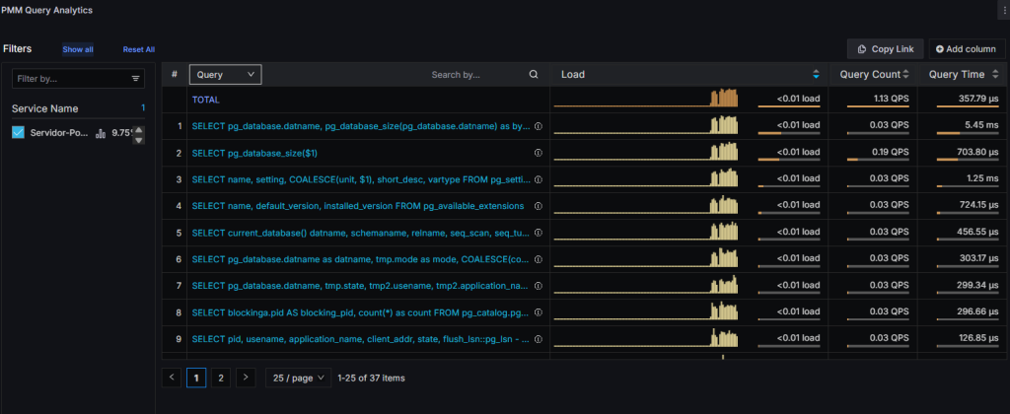Open the panel menu three-dot icon
1010x414 pixels.
coord(1002,10)
